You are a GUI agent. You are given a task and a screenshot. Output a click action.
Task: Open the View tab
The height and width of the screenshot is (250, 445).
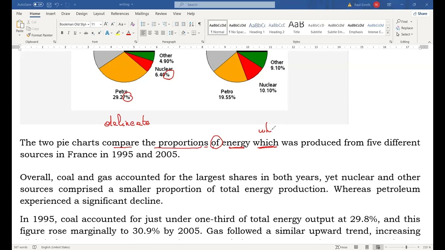[x=177, y=14]
